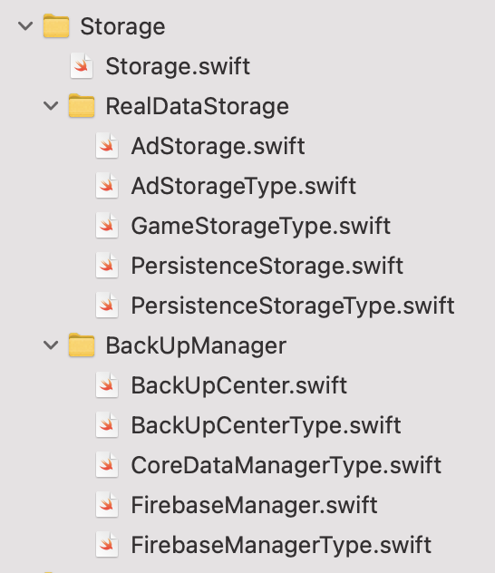This screenshot has width=495, height=573.
Task: Click the RealDataStorage folder icon
Action: tap(82, 105)
